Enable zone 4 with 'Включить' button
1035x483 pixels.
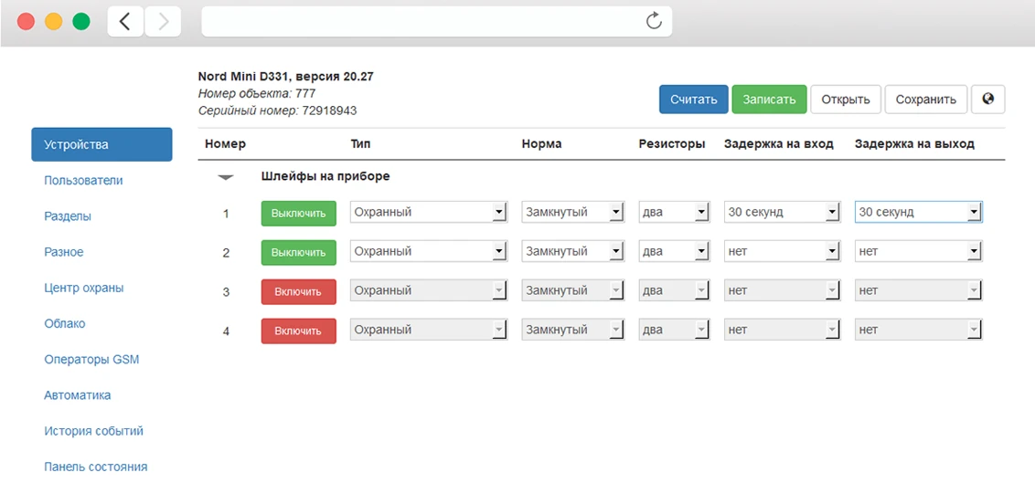tap(298, 331)
